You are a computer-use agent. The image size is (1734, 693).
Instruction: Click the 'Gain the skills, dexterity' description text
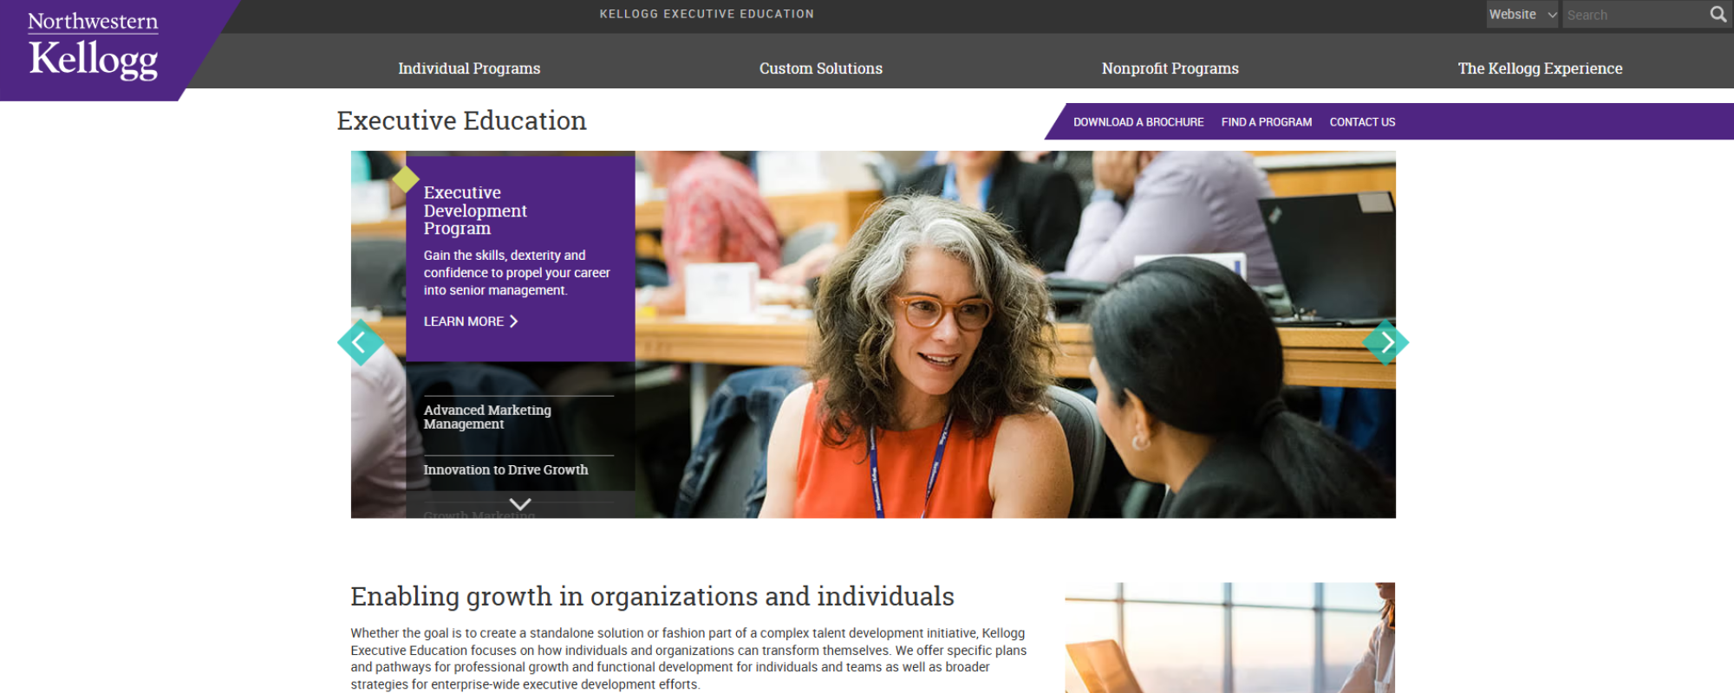[x=517, y=273]
